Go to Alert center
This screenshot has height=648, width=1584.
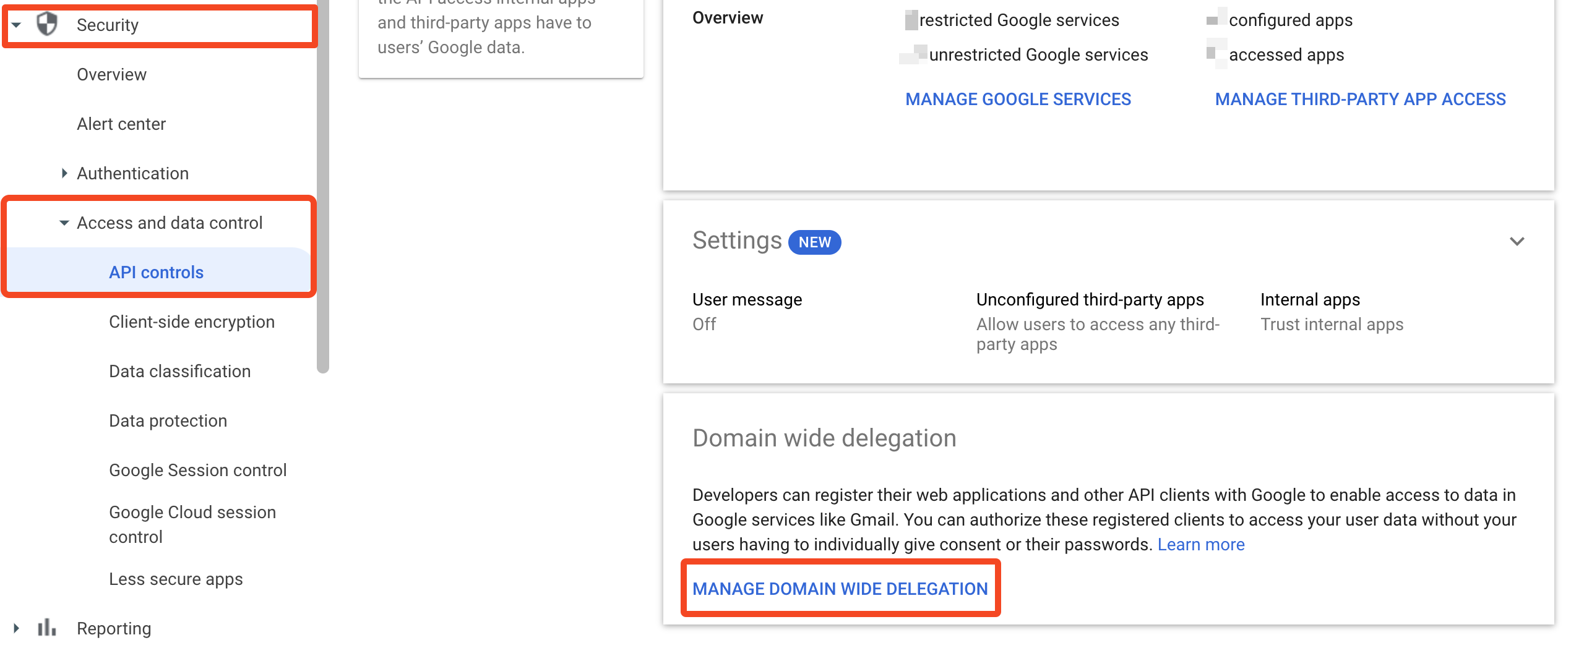pyautogui.click(x=121, y=124)
